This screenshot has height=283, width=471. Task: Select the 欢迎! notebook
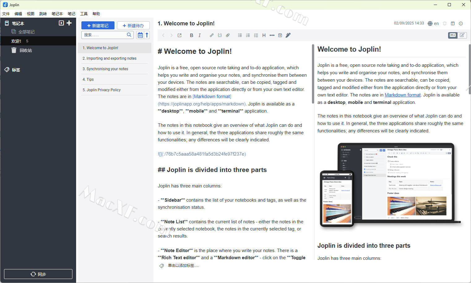(38, 41)
